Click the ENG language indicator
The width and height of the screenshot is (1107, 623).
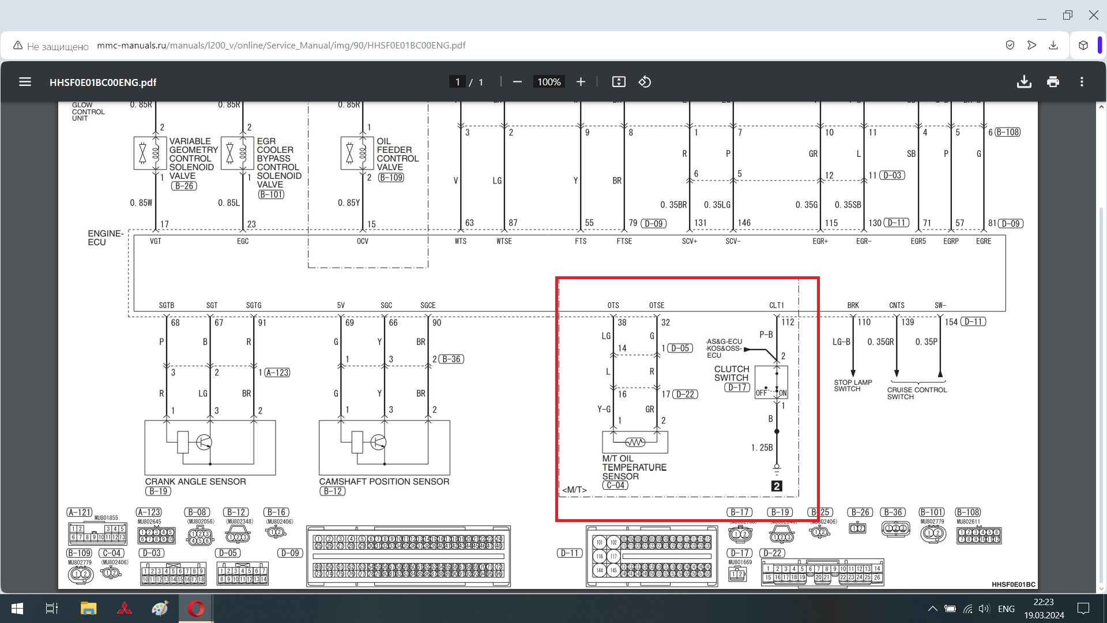[x=1006, y=609]
